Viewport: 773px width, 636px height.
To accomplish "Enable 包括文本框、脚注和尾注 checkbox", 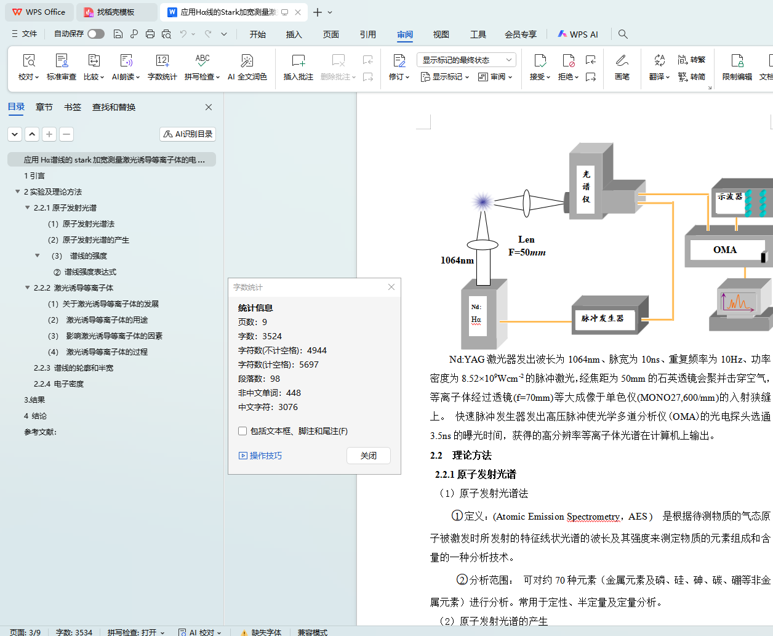I will coord(242,431).
